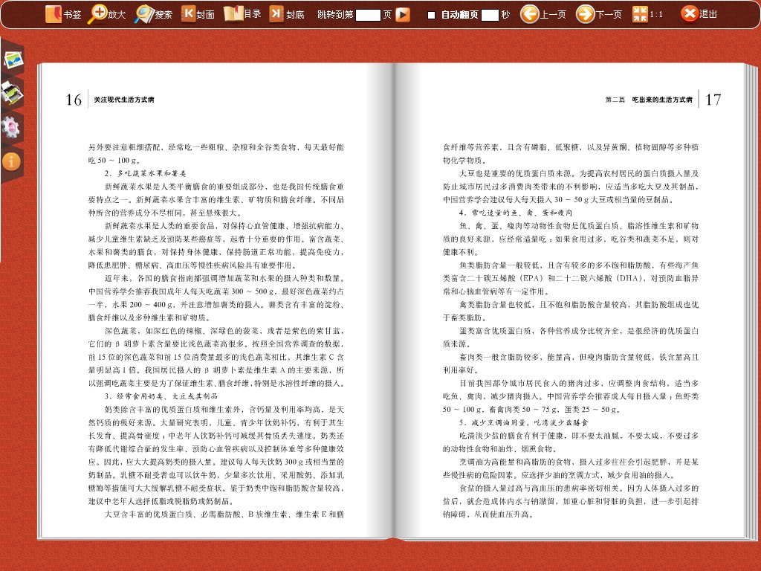761x571 pixels.
Task: Click the heading 2. 多吃蔬菜水果和薯类
Action: pos(145,173)
